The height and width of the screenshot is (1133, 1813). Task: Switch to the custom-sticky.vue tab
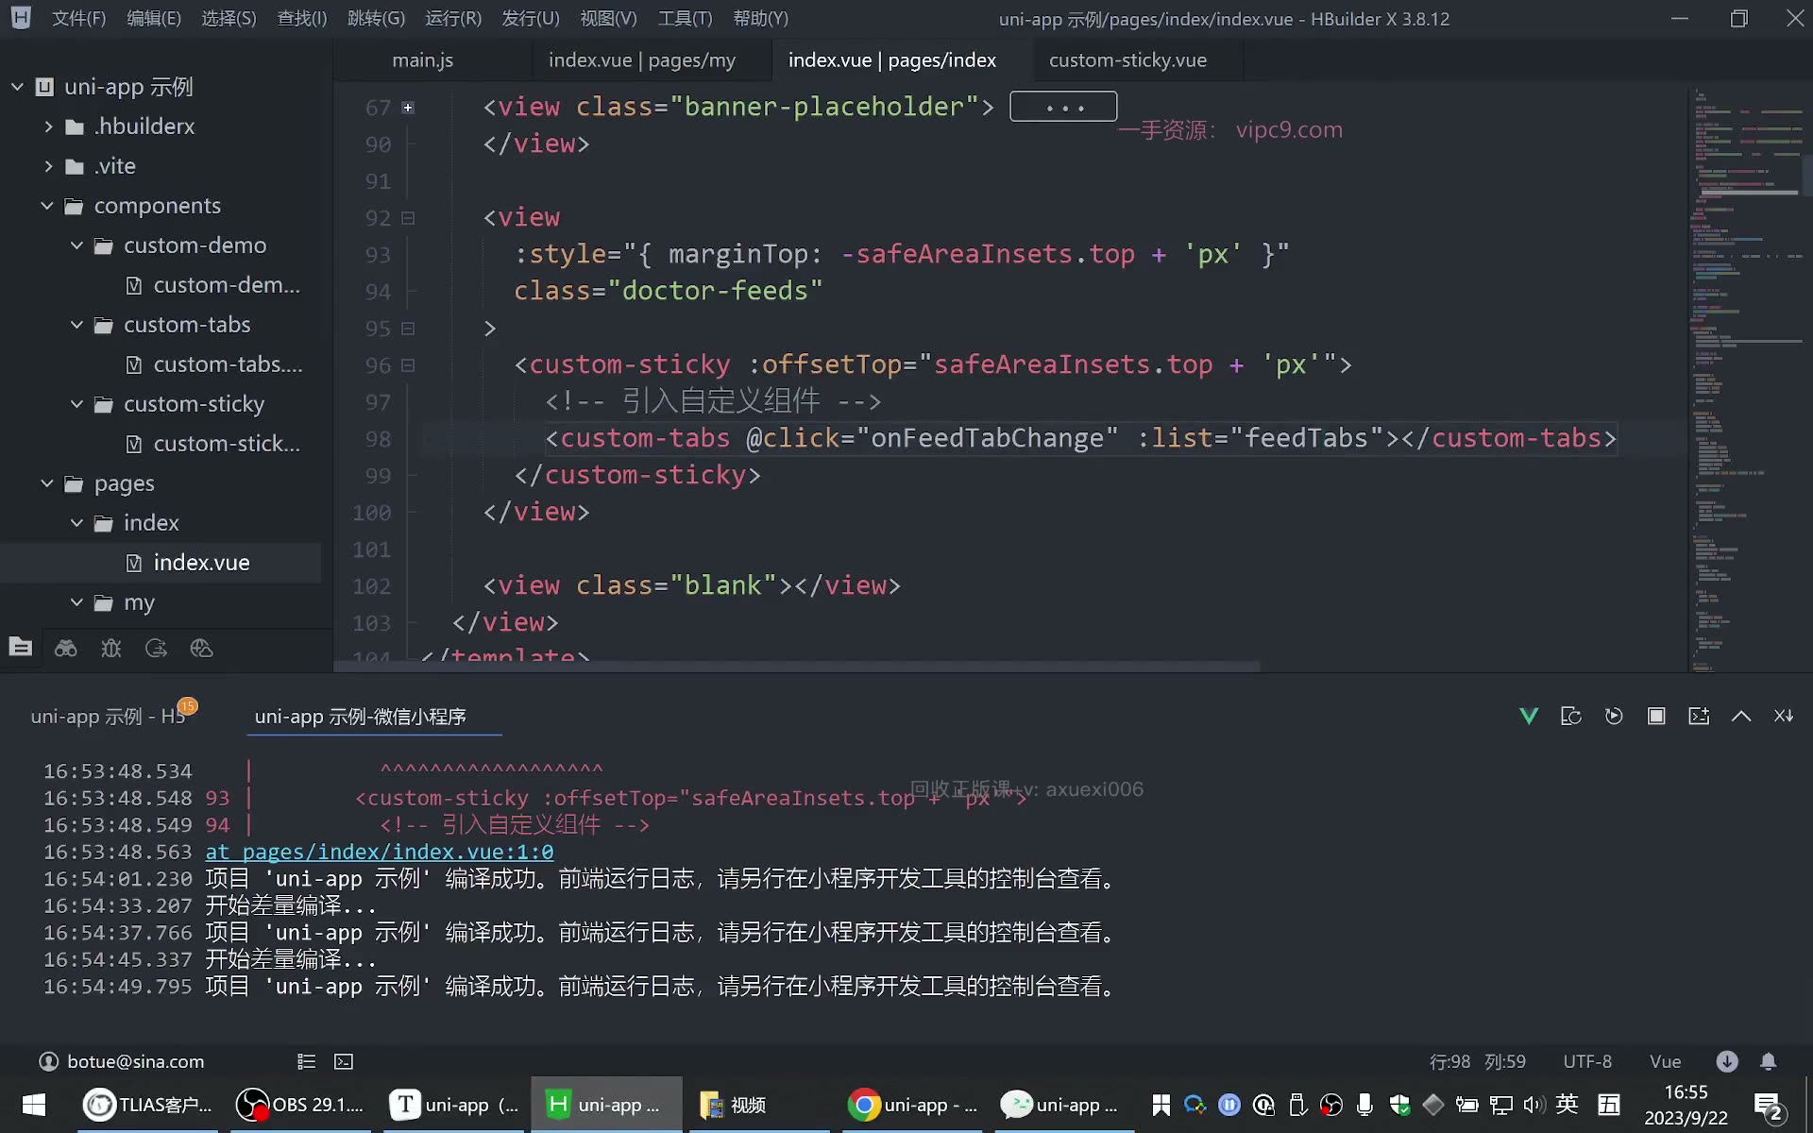(1127, 60)
